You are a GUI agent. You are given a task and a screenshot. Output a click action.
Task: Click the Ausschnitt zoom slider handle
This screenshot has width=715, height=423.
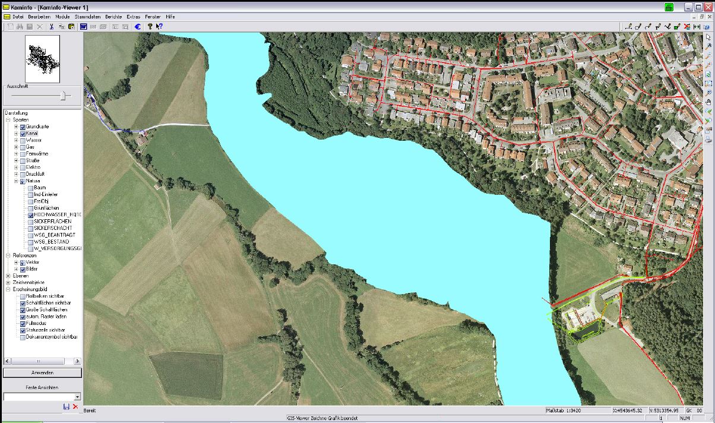(64, 96)
